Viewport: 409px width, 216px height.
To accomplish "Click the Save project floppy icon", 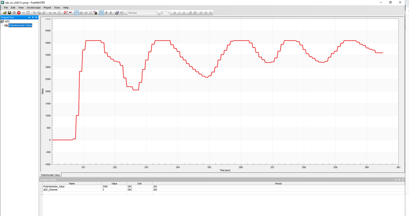I will tap(9, 13).
